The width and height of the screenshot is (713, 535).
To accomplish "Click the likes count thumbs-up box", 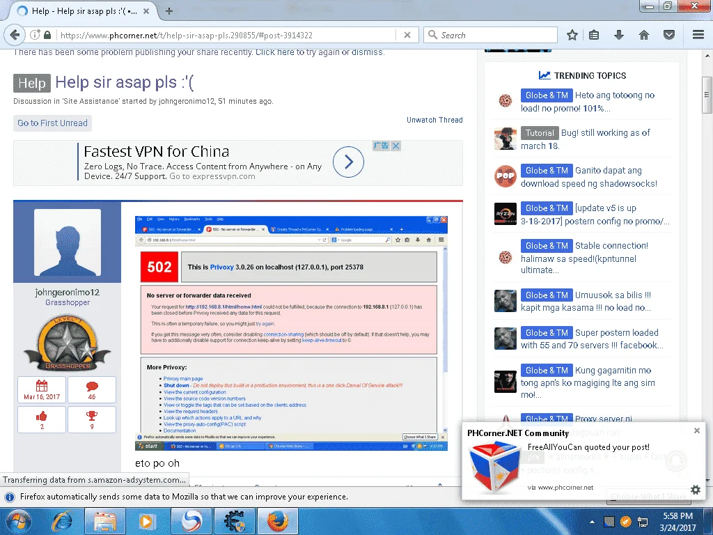I will [x=42, y=419].
